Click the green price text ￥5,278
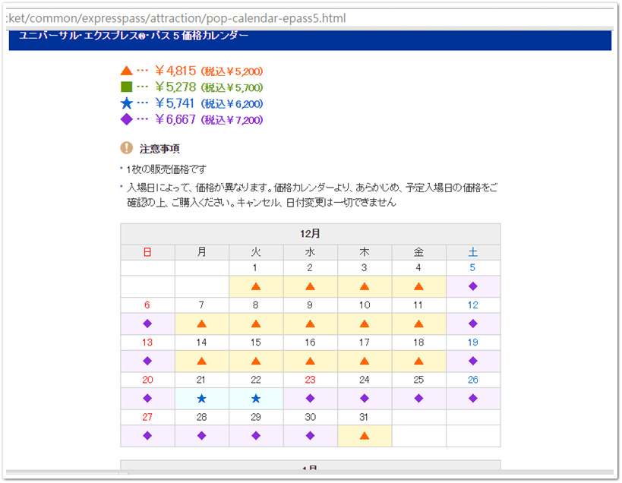The width and height of the screenshot is (622, 483). [175, 87]
